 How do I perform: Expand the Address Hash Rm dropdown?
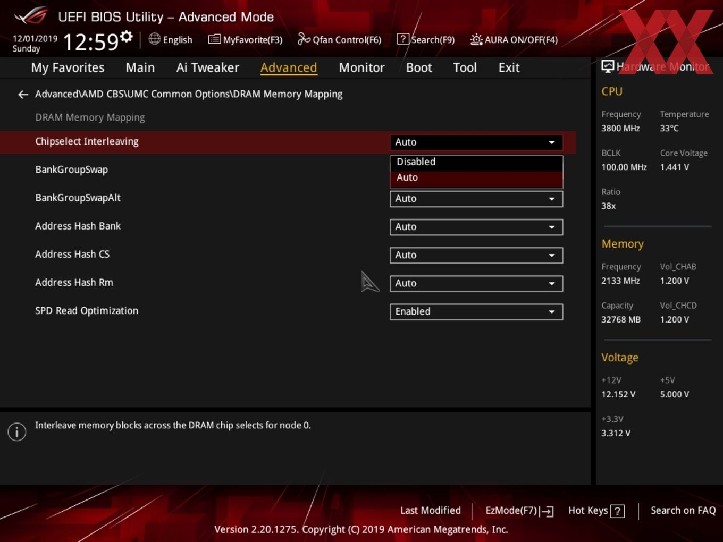point(476,283)
